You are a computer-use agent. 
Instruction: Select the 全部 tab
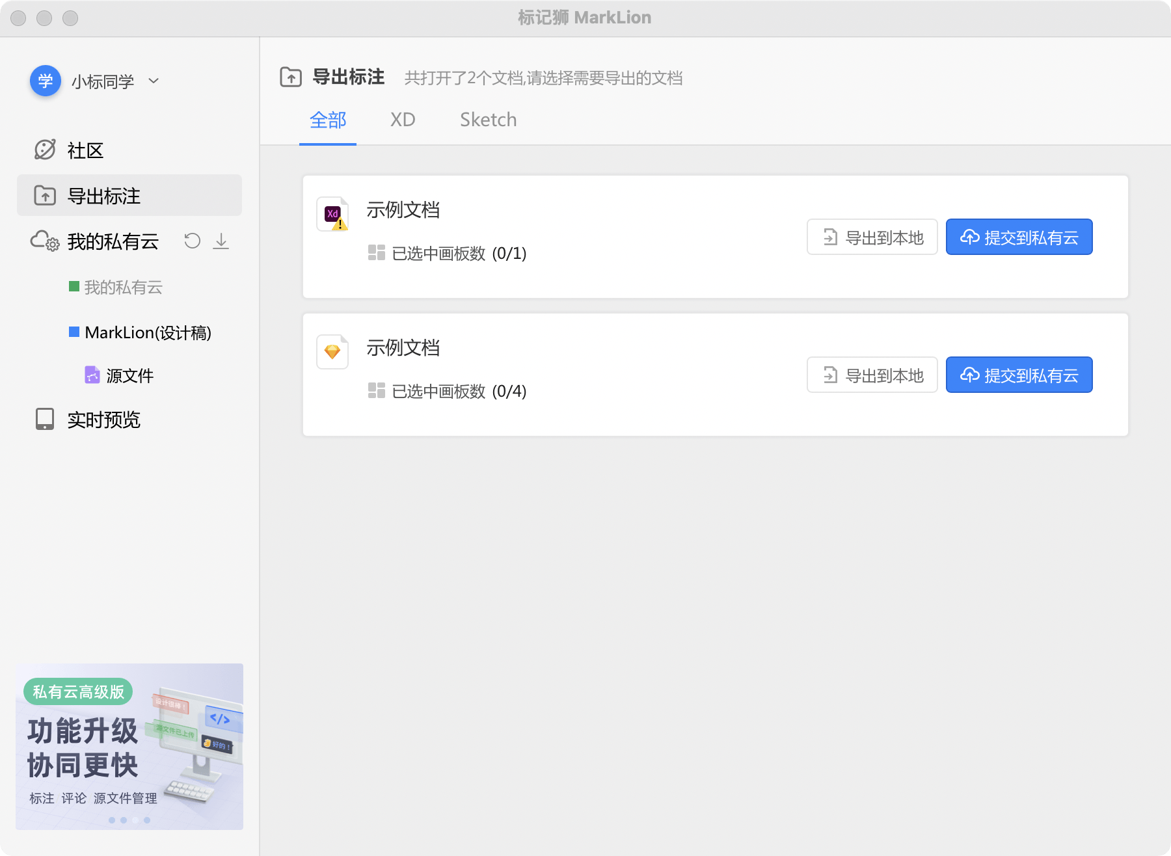point(328,120)
